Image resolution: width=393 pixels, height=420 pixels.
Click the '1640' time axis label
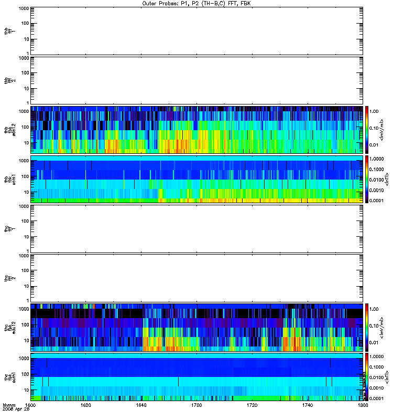click(x=141, y=405)
